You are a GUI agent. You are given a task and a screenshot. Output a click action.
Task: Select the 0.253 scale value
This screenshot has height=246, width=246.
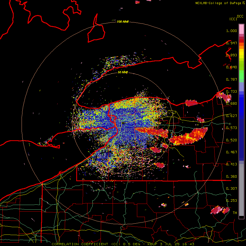click(x=232, y=201)
